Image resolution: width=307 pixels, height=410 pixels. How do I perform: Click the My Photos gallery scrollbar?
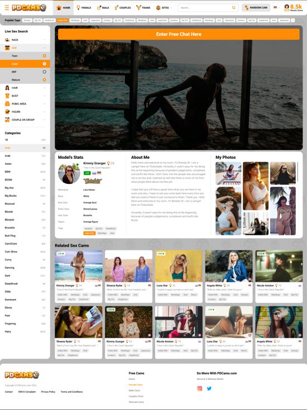click(x=298, y=172)
